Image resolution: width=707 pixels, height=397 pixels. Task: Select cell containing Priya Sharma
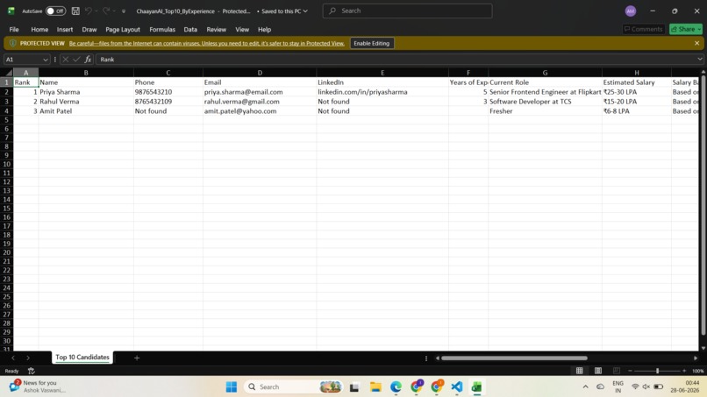[86, 92]
